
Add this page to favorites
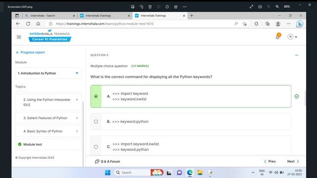pyautogui.click(x=245, y=24)
